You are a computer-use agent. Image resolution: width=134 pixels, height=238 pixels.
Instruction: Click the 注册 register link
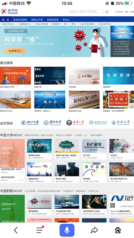click(132, 12)
